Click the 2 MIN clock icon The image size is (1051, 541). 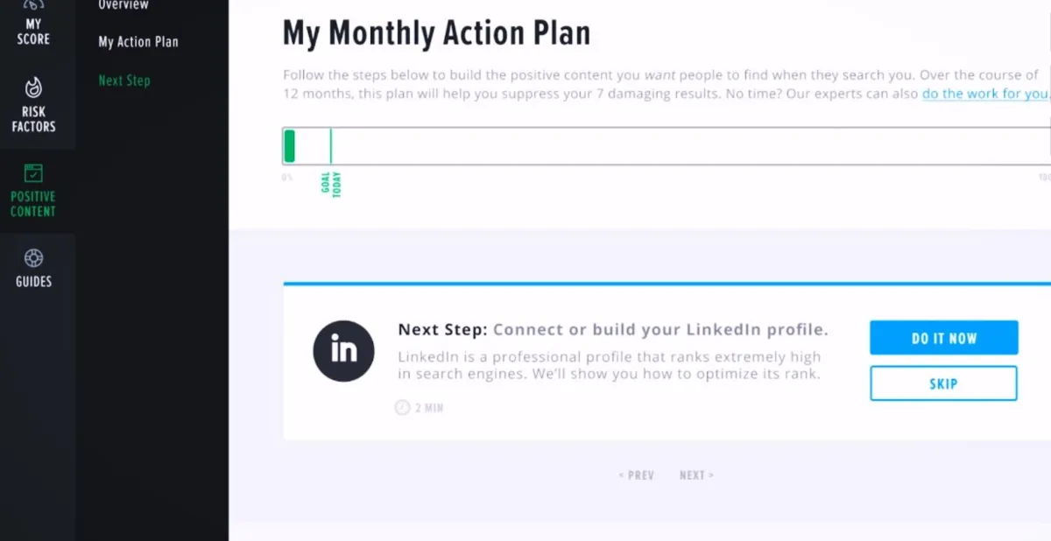[x=403, y=407]
